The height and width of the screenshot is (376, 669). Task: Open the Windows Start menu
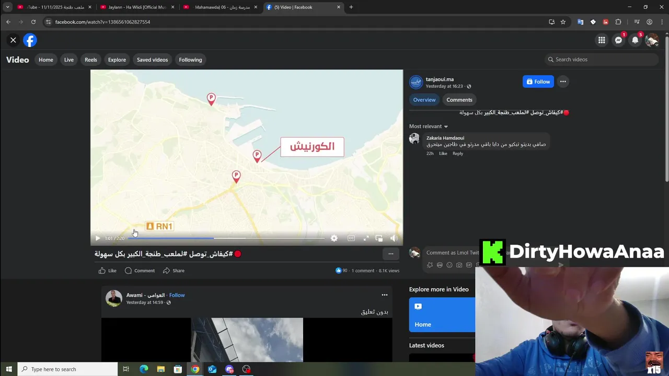tap(9, 369)
